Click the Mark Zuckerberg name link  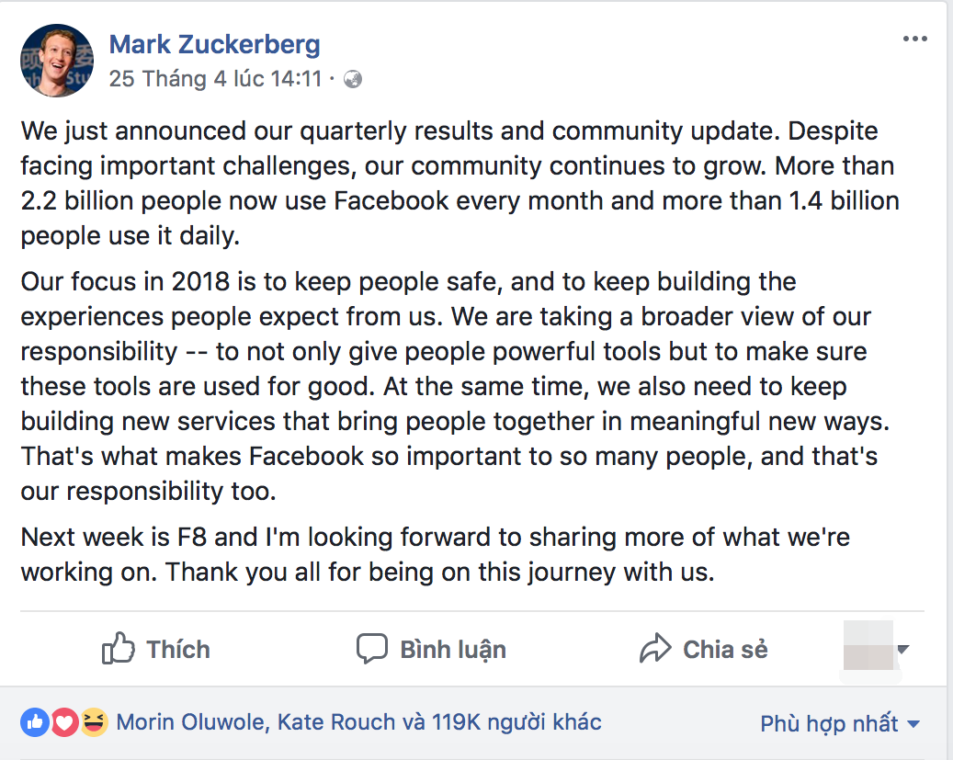tap(215, 43)
